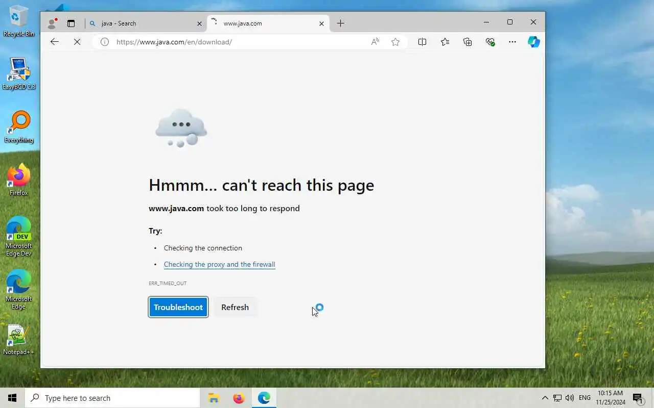
Task: Minimize the Edge window
Action: click(x=486, y=22)
